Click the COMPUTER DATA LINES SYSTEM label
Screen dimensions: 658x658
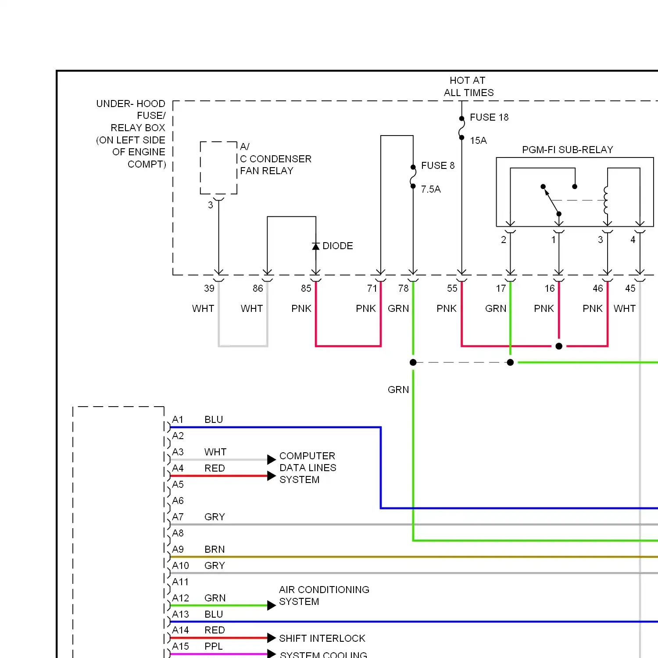pyautogui.click(x=308, y=468)
